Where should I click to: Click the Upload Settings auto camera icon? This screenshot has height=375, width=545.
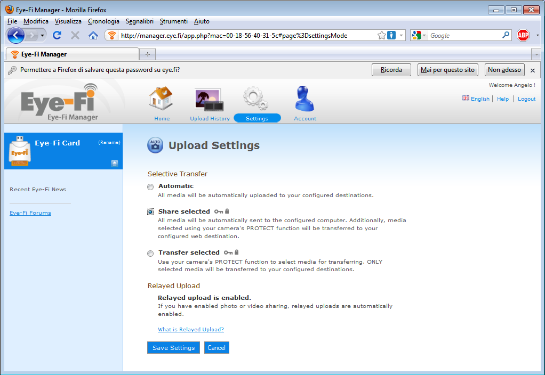coord(155,145)
